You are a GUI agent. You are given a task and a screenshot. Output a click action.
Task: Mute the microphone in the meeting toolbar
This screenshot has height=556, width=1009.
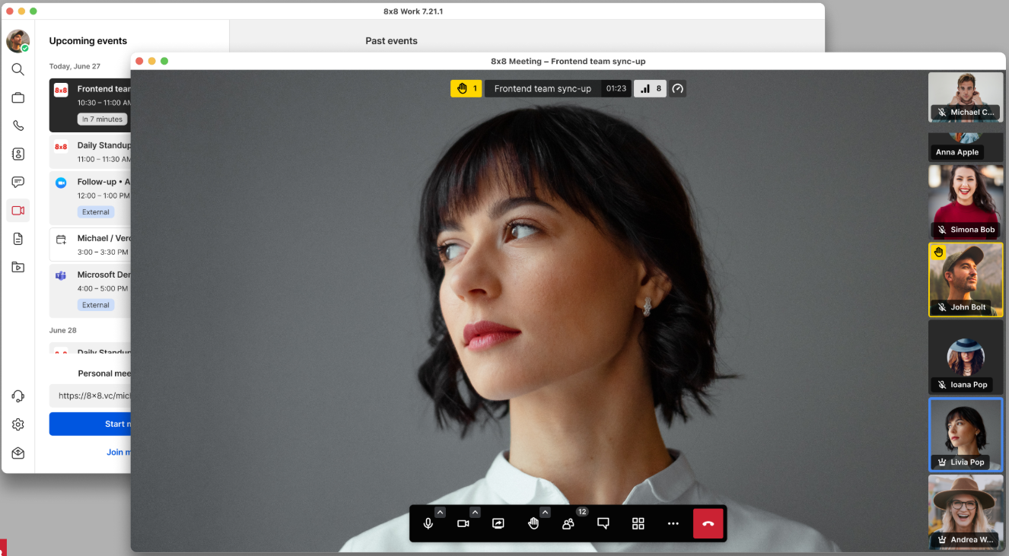(428, 523)
